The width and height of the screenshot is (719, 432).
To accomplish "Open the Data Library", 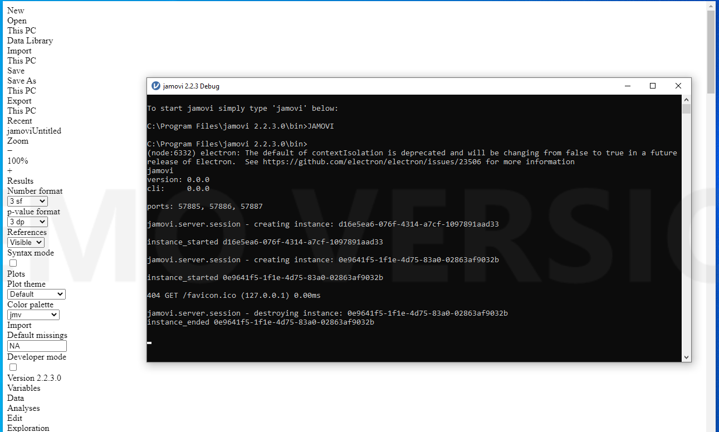I will point(30,41).
